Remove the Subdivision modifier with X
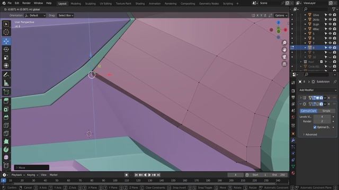 (x=329, y=104)
